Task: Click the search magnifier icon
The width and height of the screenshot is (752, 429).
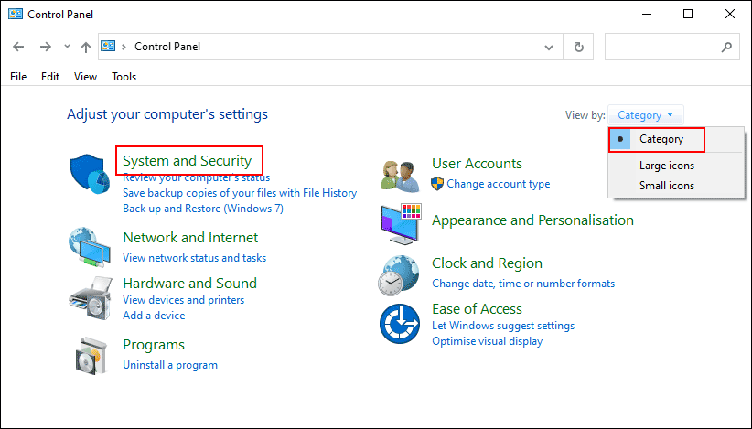Action: (x=726, y=47)
